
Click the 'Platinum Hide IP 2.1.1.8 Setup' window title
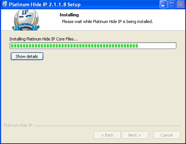coord(45,4)
